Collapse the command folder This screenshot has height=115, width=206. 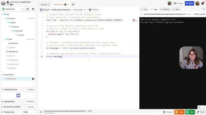click(x=12, y=31)
